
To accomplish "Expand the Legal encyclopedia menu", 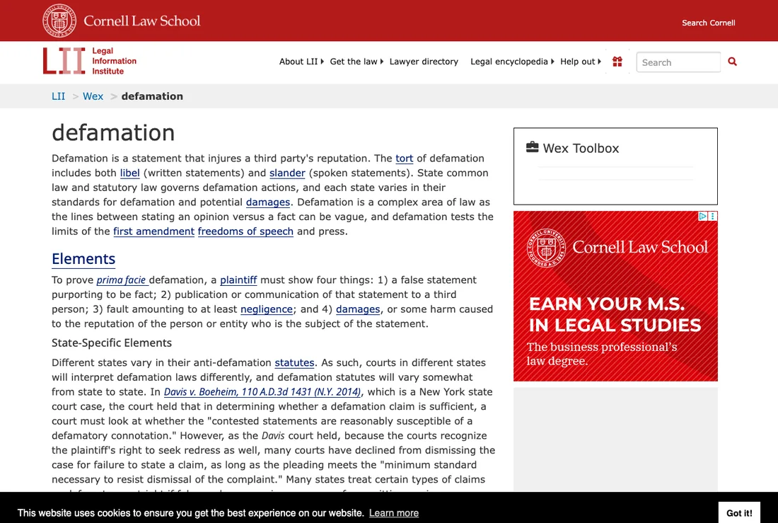I will click(x=512, y=62).
